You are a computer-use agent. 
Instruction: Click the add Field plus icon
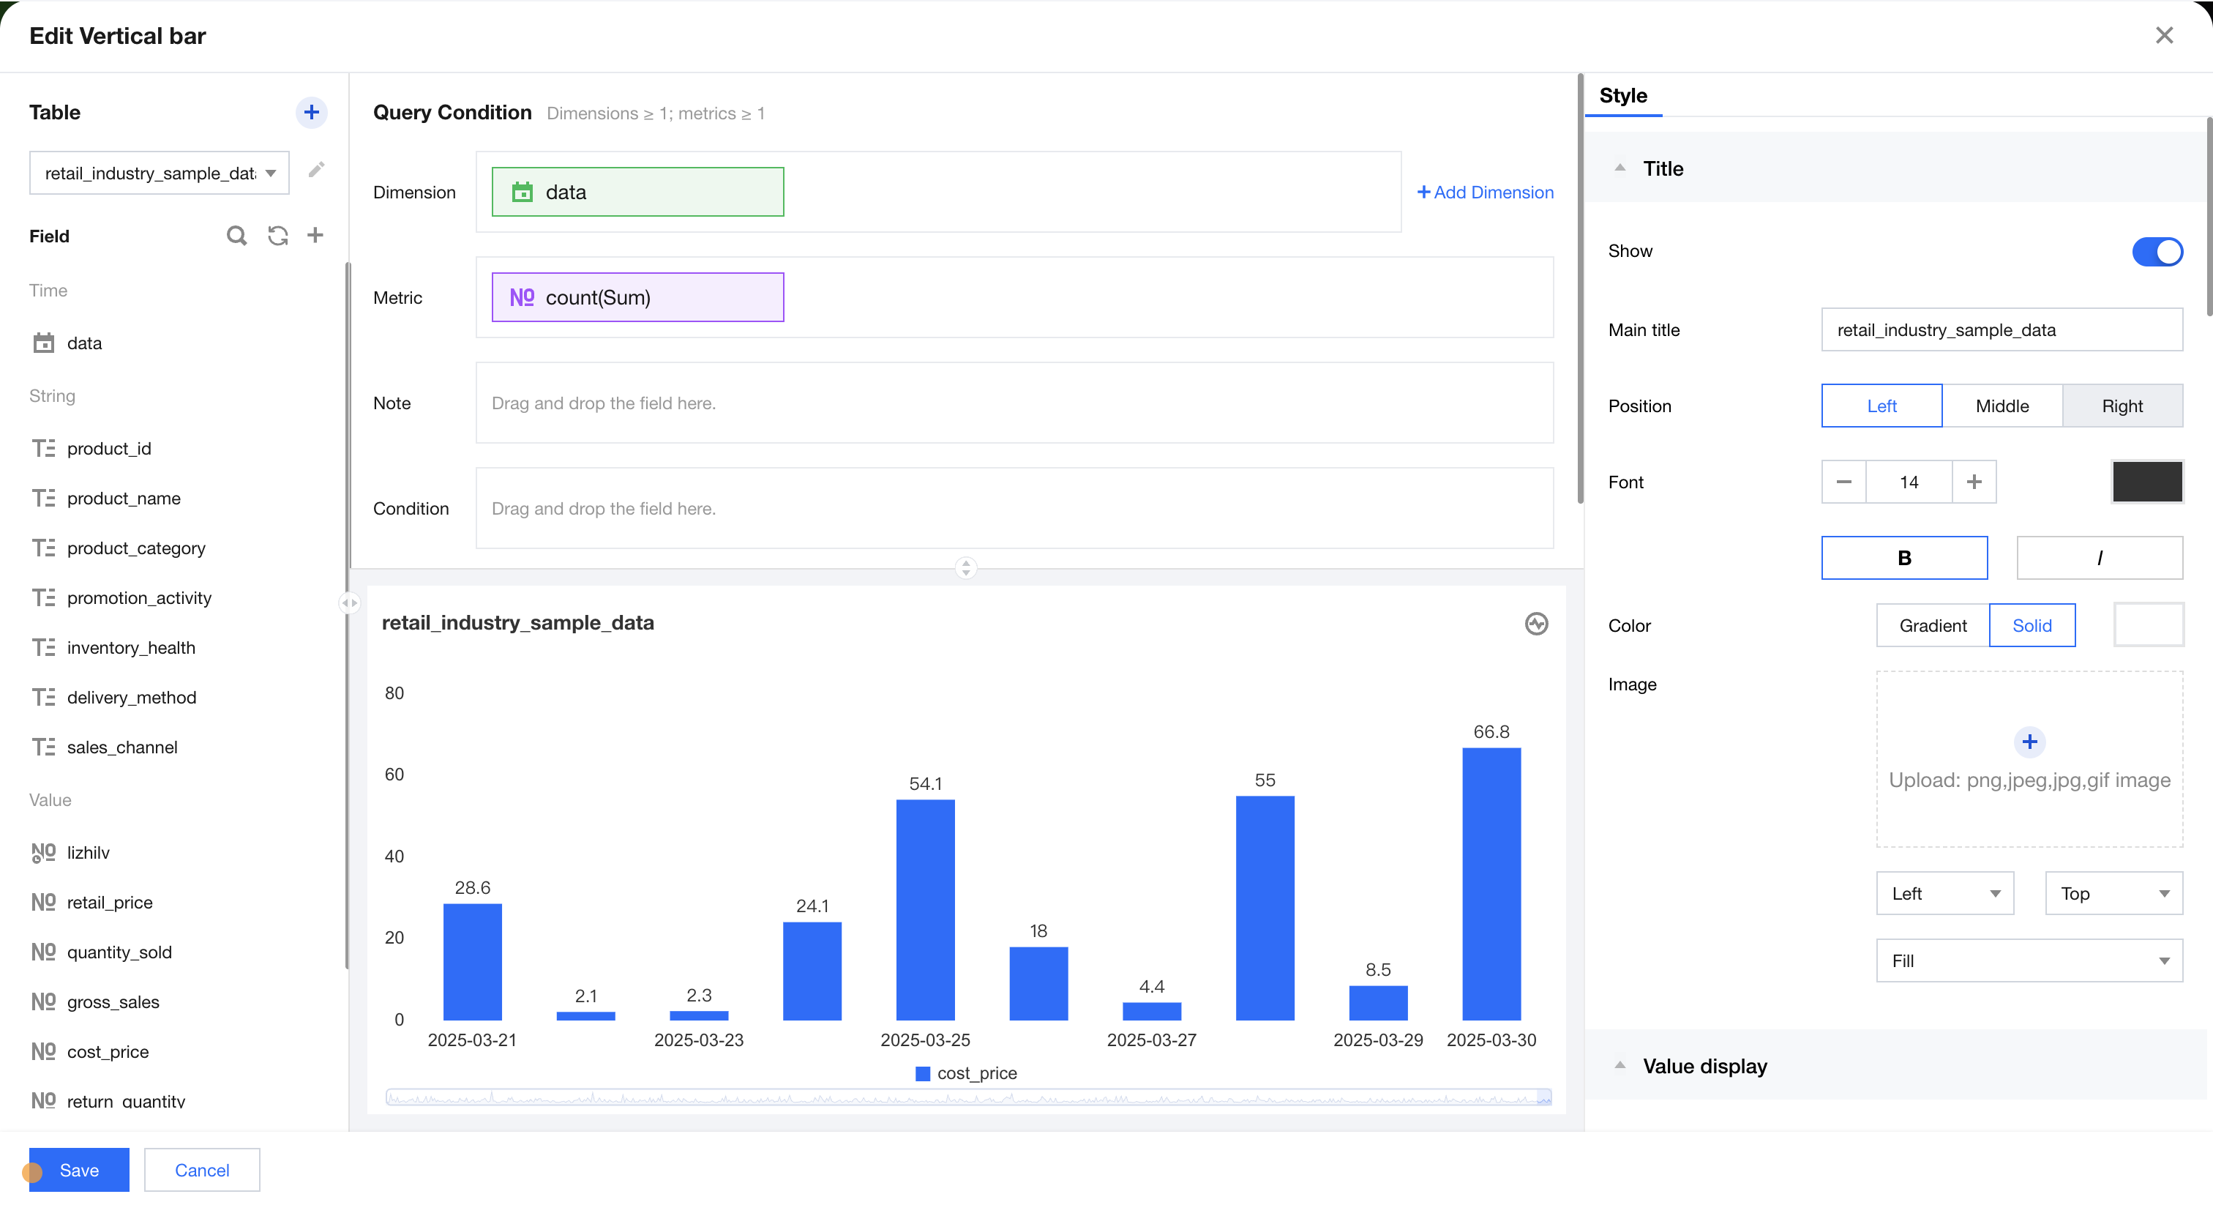pyautogui.click(x=315, y=236)
